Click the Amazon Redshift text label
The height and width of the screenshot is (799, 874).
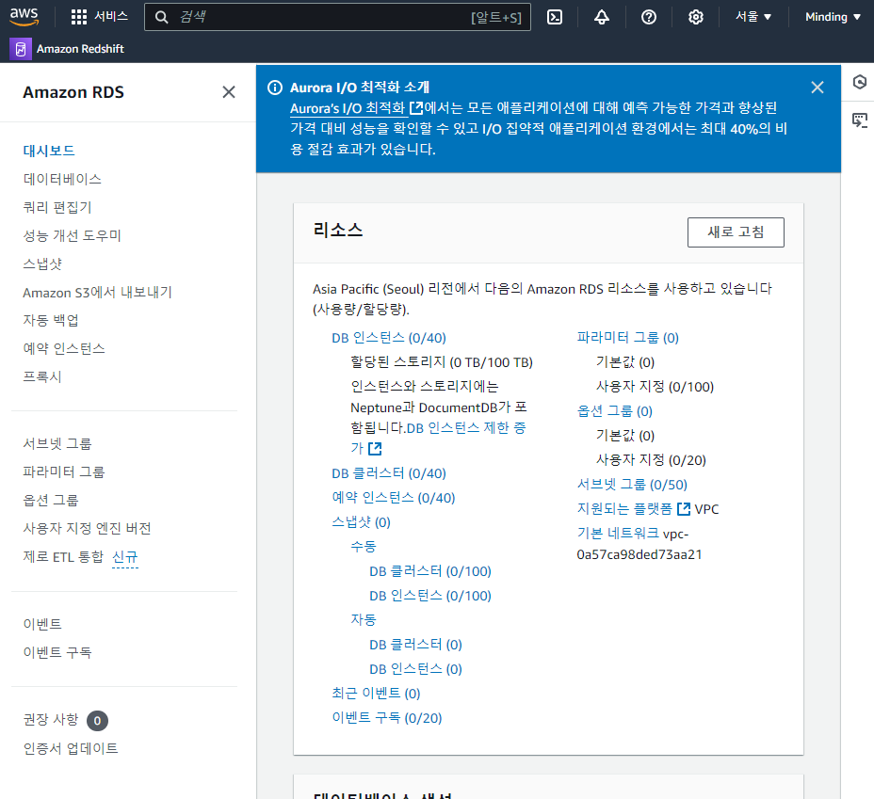pyautogui.click(x=80, y=49)
